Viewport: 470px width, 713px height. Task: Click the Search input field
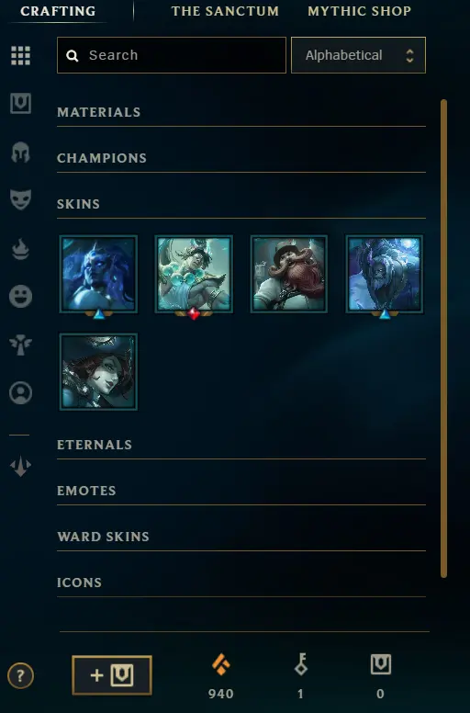tap(172, 55)
